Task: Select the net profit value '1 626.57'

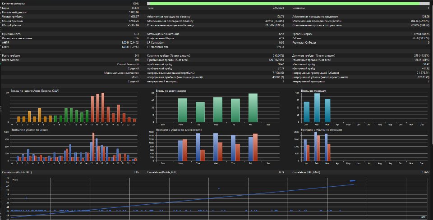Action: point(134,17)
